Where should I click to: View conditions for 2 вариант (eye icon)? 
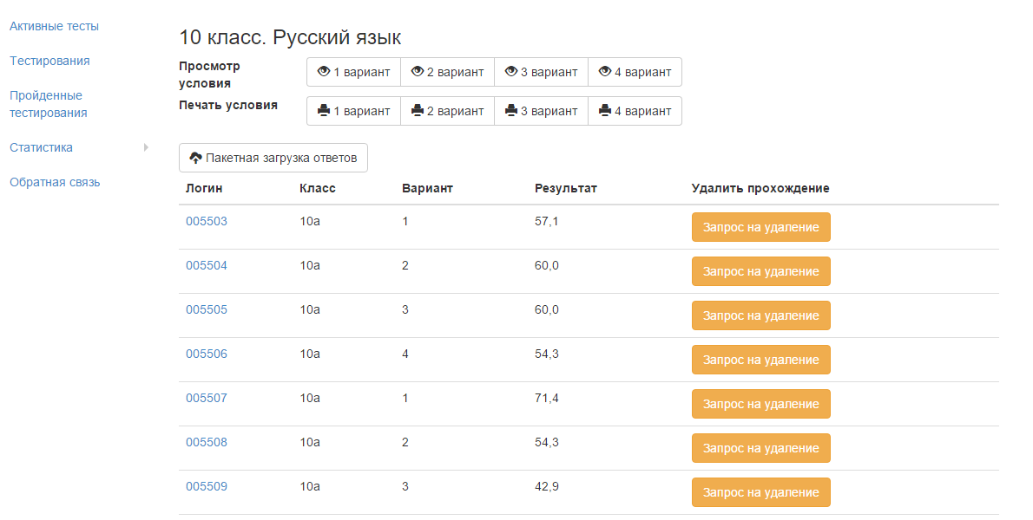447,72
